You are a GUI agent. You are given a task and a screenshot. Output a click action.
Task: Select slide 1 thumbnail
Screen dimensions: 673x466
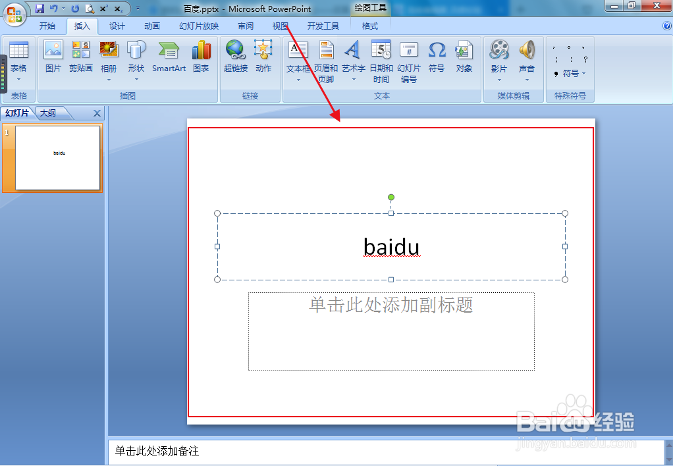tap(57, 157)
